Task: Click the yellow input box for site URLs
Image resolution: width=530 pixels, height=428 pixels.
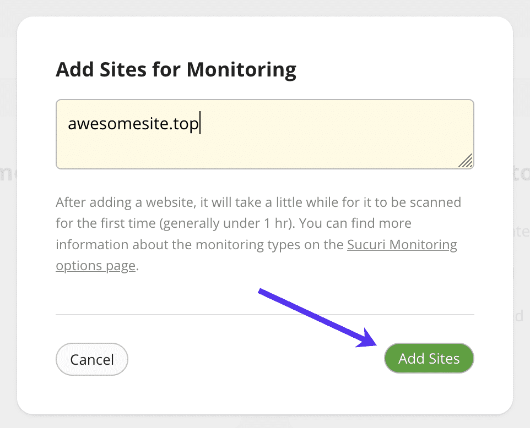Action: 264,134
